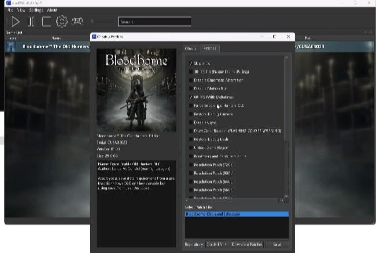Click the Path column header
Screen dimensions: 376x253
point(309,38)
